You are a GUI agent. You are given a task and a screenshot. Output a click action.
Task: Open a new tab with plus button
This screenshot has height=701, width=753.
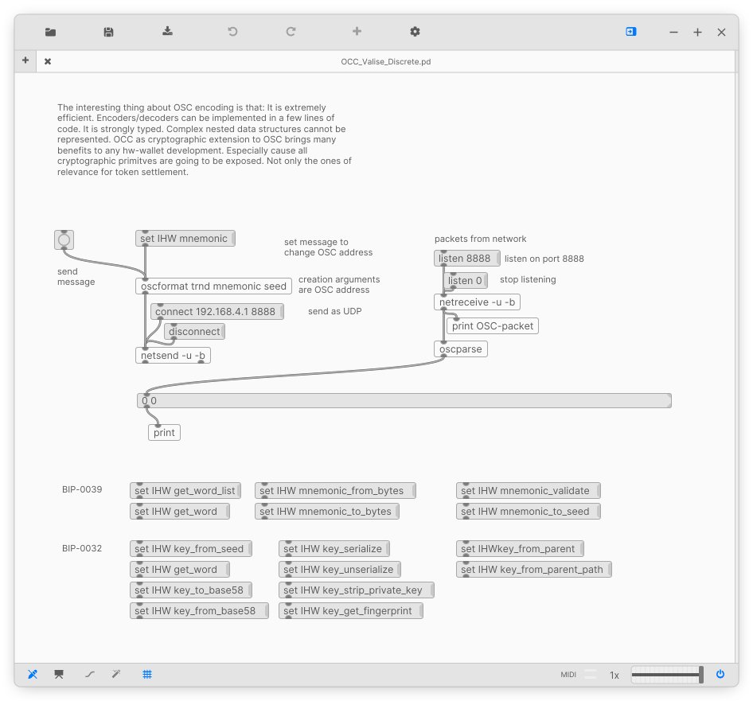click(x=25, y=60)
